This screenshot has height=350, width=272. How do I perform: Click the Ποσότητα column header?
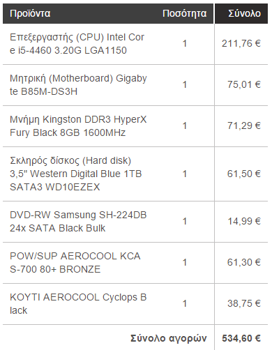pos(184,13)
